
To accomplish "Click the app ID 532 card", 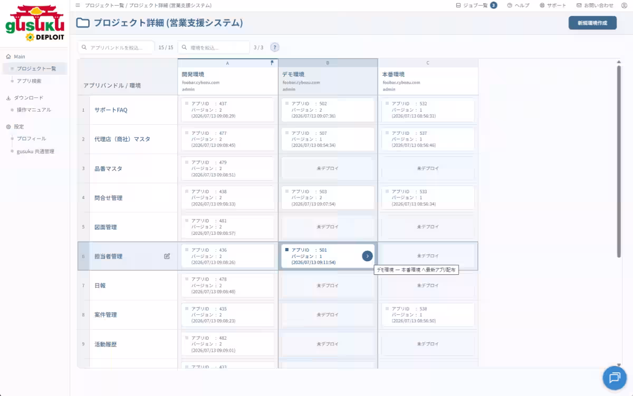I will pos(428,110).
